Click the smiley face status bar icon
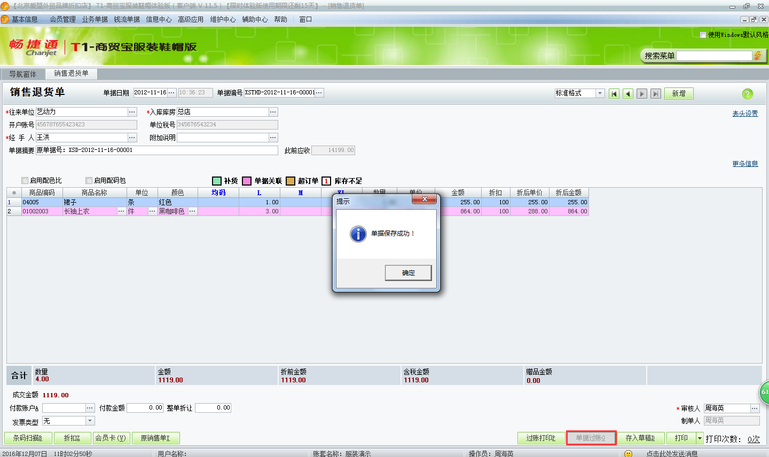Screen dimensions: 769x457 click(628, 454)
